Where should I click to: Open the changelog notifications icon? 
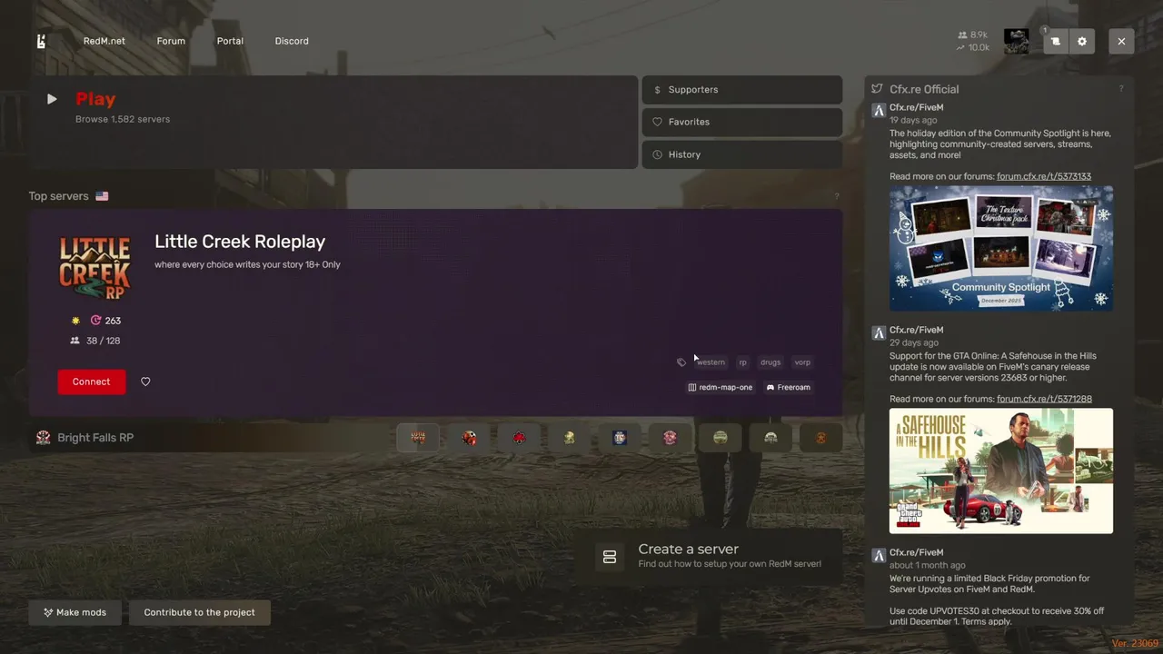(x=1055, y=41)
